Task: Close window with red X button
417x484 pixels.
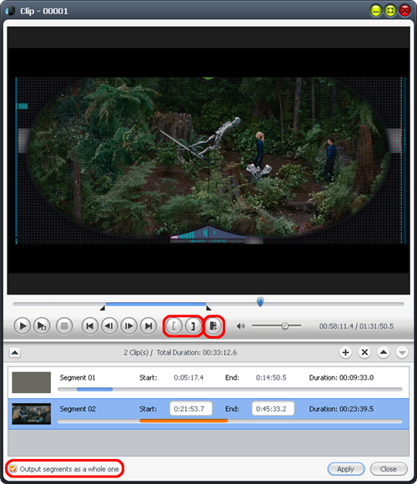Action: point(404,11)
